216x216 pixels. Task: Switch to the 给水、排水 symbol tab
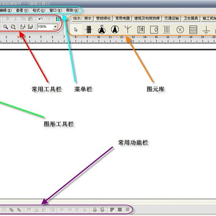pyautogui.click(x=82, y=19)
